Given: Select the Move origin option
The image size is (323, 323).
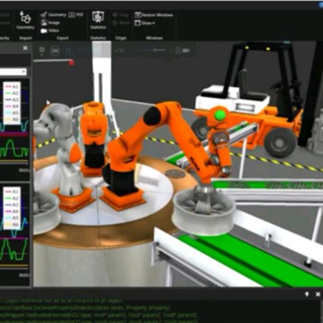Looking at the screenshot, I should 121,23.
